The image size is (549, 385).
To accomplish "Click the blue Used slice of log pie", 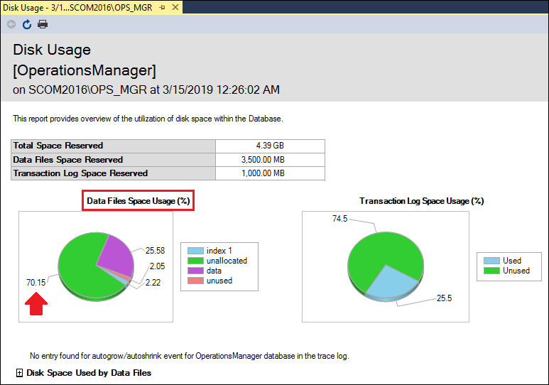I will [x=391, y=282].
